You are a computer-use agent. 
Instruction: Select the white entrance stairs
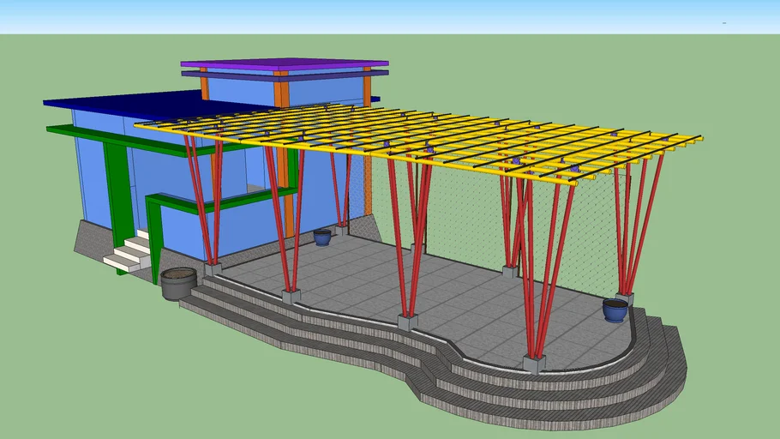tap(129, 254)
